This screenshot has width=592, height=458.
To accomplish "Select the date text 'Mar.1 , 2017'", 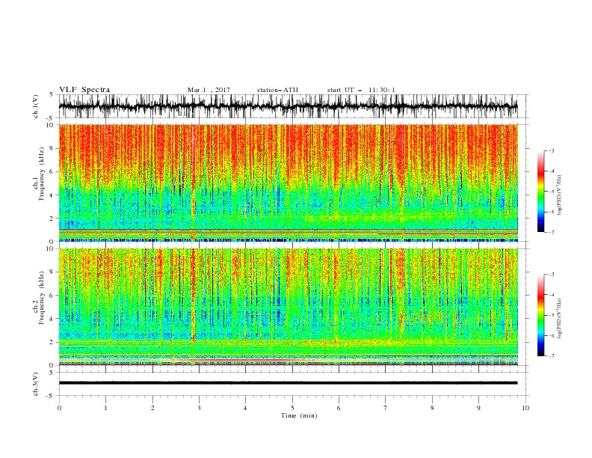I will click(209, 90).
